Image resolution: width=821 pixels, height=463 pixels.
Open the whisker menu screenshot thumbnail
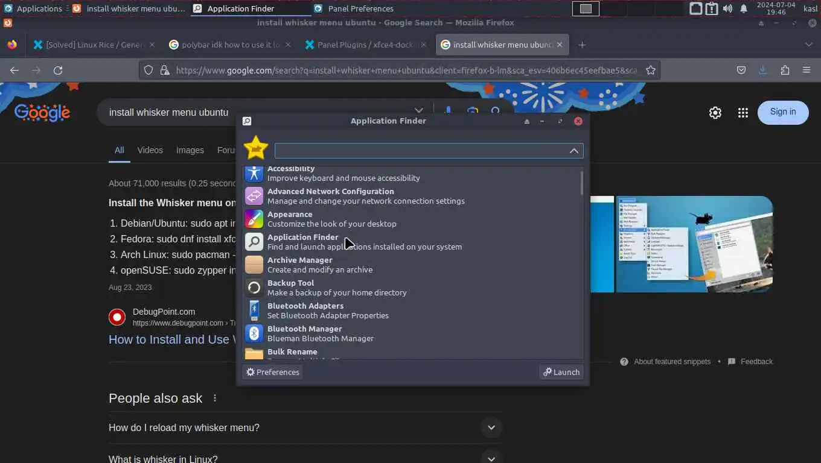coord(694,244)
